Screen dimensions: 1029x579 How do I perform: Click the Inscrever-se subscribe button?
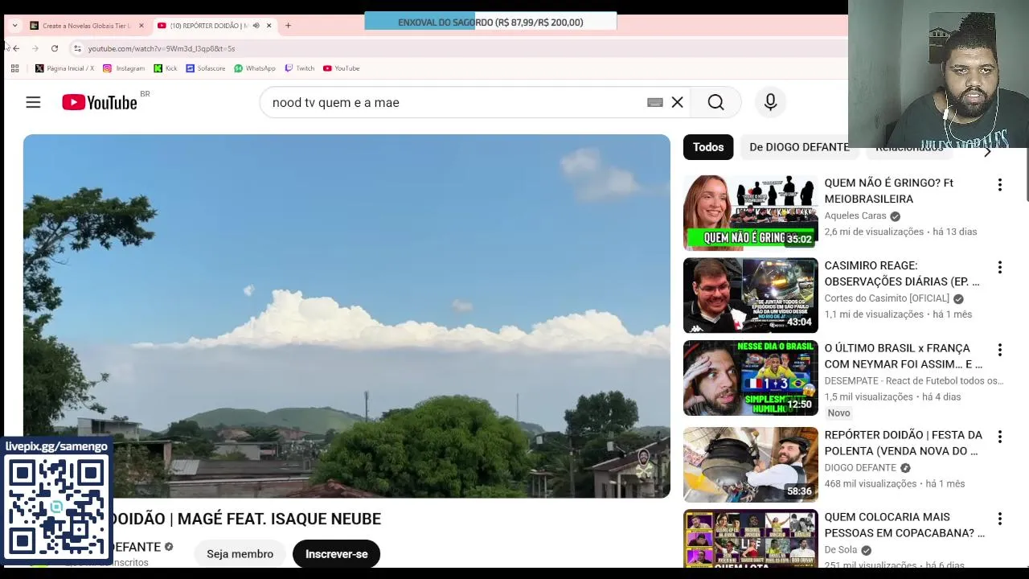(x=336, y=554)
